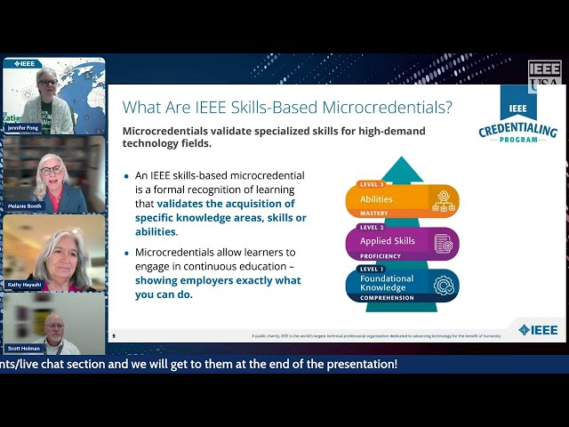Viewport: 569px width, 427px height.
Task: Click the Level 1 Foundational Knowledge gear icon
Action: coord(444,286)
